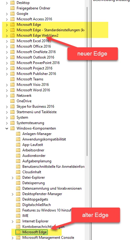The width and height of the screenshot is (130, 240).
Task: Collapse the Windows-Komponenten node
Action: (7, 128)
